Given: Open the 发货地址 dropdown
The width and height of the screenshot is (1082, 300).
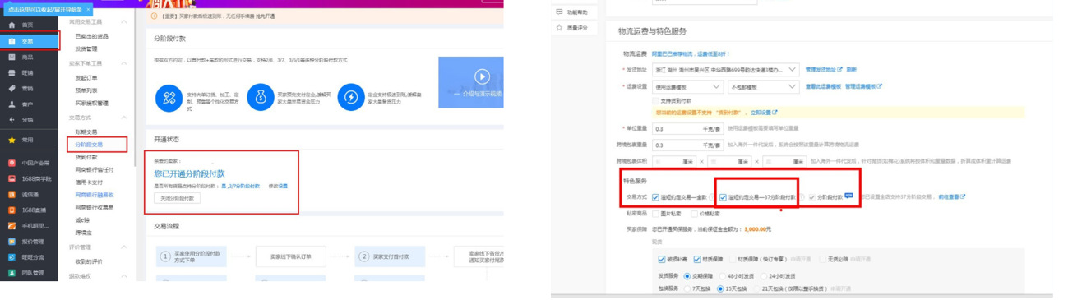Looking at the screenshot, I should [x=726, y=70].
